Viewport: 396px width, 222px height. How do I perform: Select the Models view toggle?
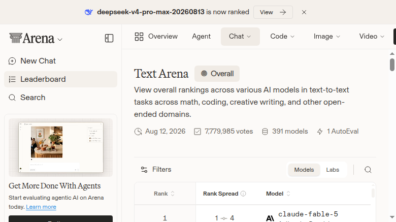pos(304,170)
